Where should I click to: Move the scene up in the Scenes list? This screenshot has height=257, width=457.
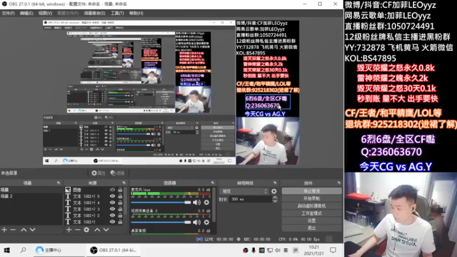point(23,230)
